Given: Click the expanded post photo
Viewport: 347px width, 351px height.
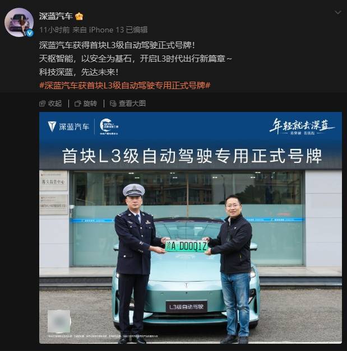Looking at the screenshot, I should point(191,228).
